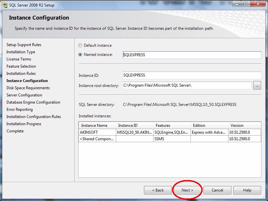The image size is (268, 201).
Task: Select the Default instance radio button
Action: coord(80,45)
